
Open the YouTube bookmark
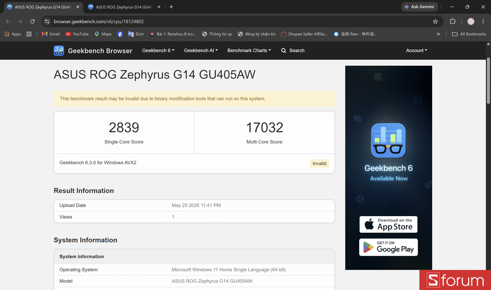pos(77,34)
